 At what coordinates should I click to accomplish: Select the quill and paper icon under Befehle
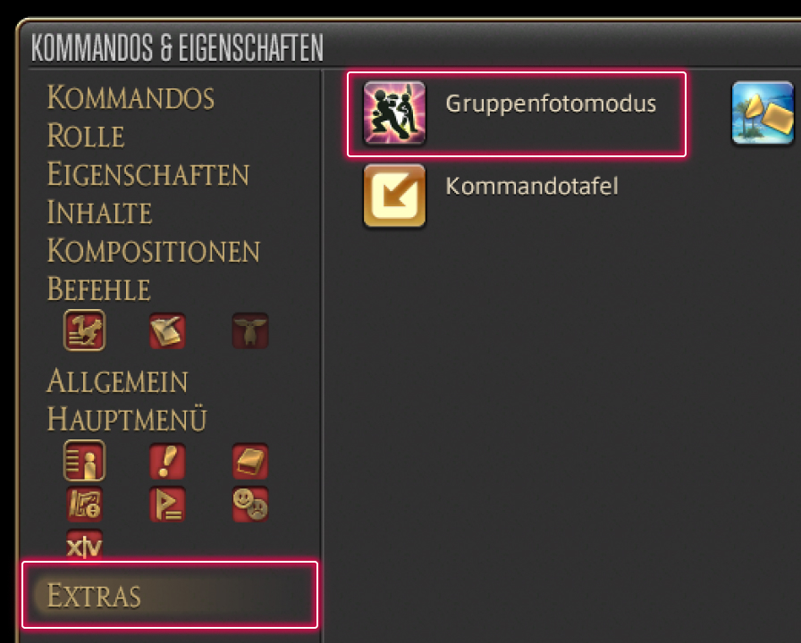click(167, 330)
